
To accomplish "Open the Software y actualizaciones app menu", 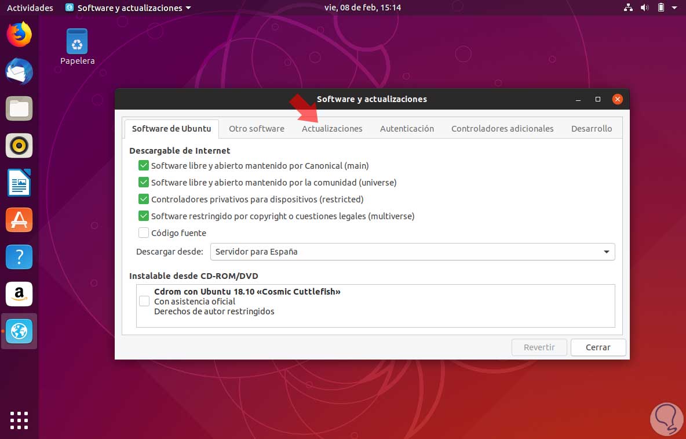I will (x=128, y=8).
